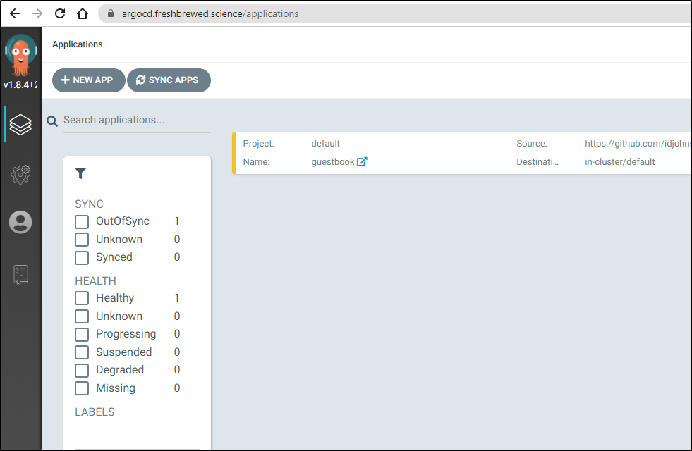Check the Degraded health filter

(82, 371)
